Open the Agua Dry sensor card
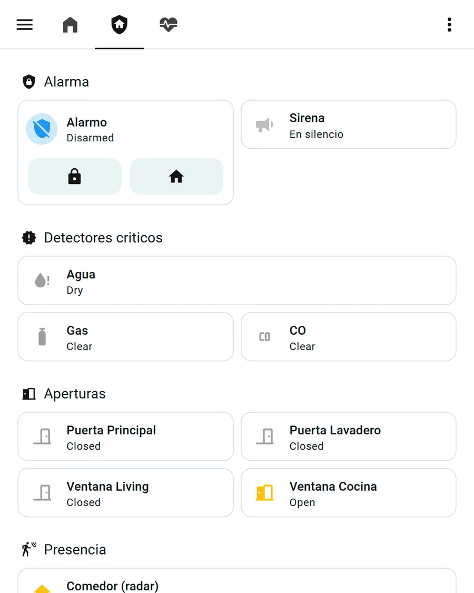Screen dimensions: 474x593 click(237, 280)
